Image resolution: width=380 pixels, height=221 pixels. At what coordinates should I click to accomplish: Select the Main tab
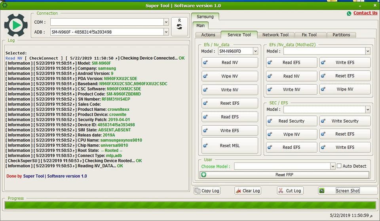click(200, 25)
